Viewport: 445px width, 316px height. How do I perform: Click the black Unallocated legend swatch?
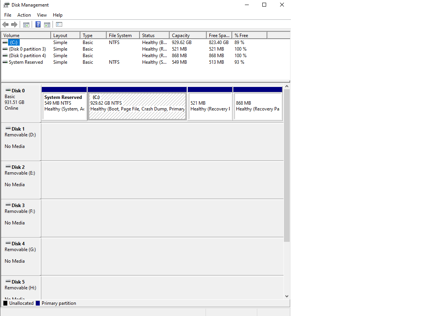pyautogui.click(x=5, y=303)
